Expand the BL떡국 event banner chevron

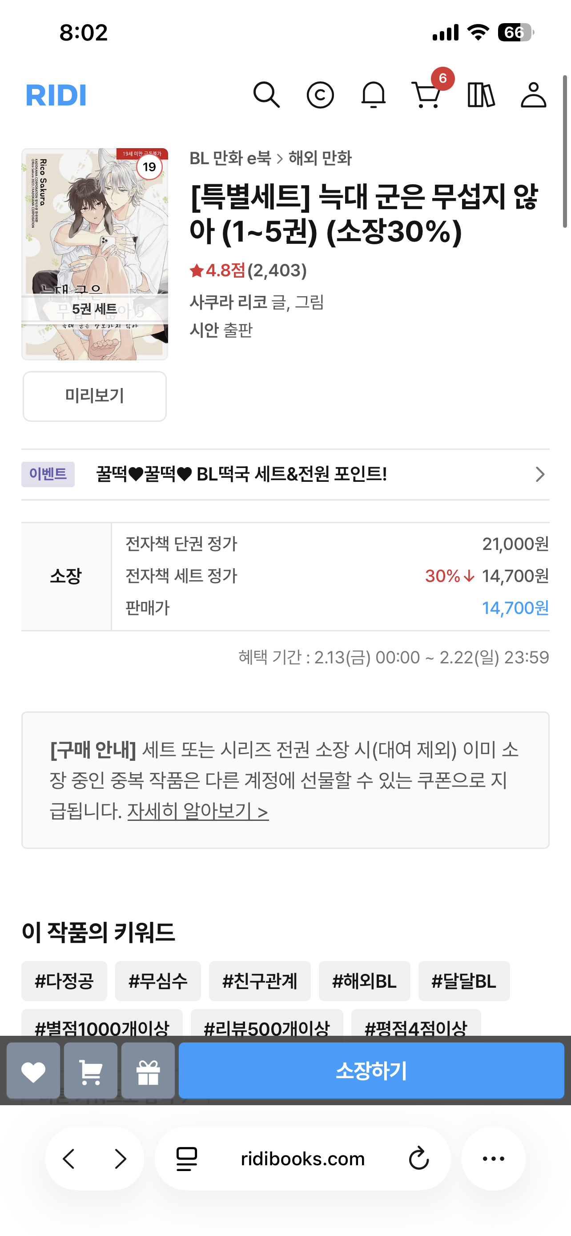(x=540, y=475)
